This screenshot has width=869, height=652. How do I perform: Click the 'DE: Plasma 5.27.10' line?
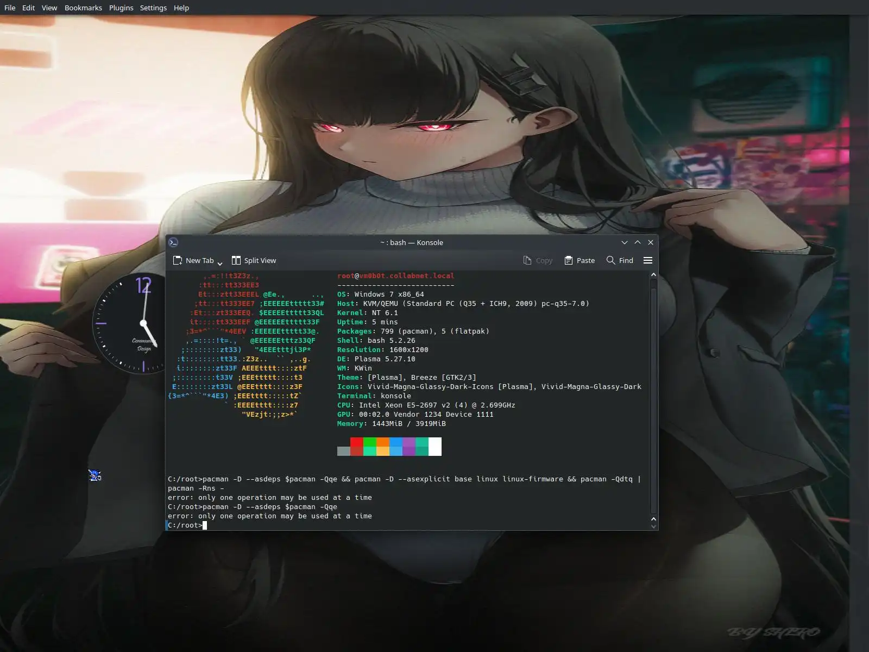click(376, 359)
